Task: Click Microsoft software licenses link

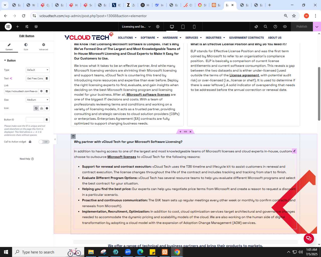Action: (148, 95)
